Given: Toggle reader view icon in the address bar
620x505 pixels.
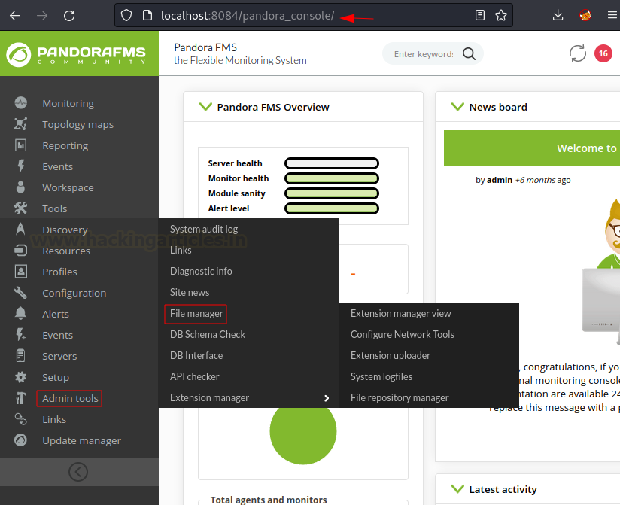Looking at the screenshot, I should pyautogui.click(x=479, y=15).
